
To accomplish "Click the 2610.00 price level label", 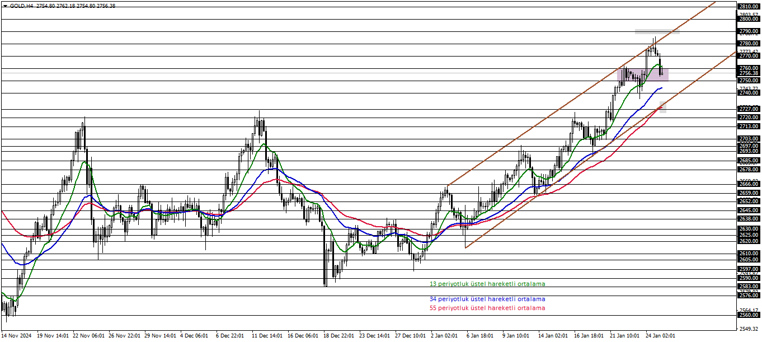I will click(749, 254).
